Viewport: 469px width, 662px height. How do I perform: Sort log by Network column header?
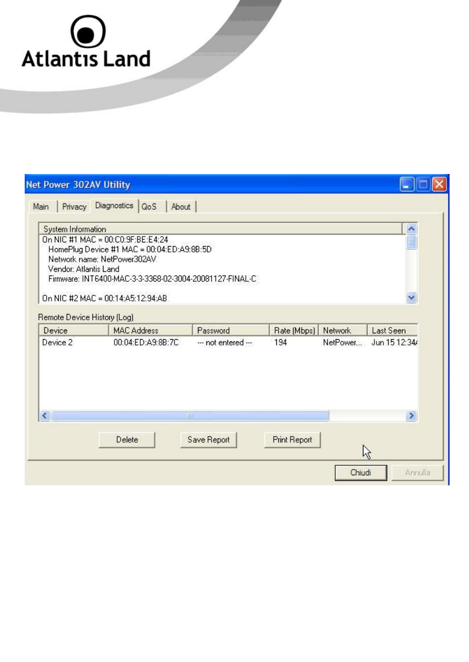click(x=343, y=331)
